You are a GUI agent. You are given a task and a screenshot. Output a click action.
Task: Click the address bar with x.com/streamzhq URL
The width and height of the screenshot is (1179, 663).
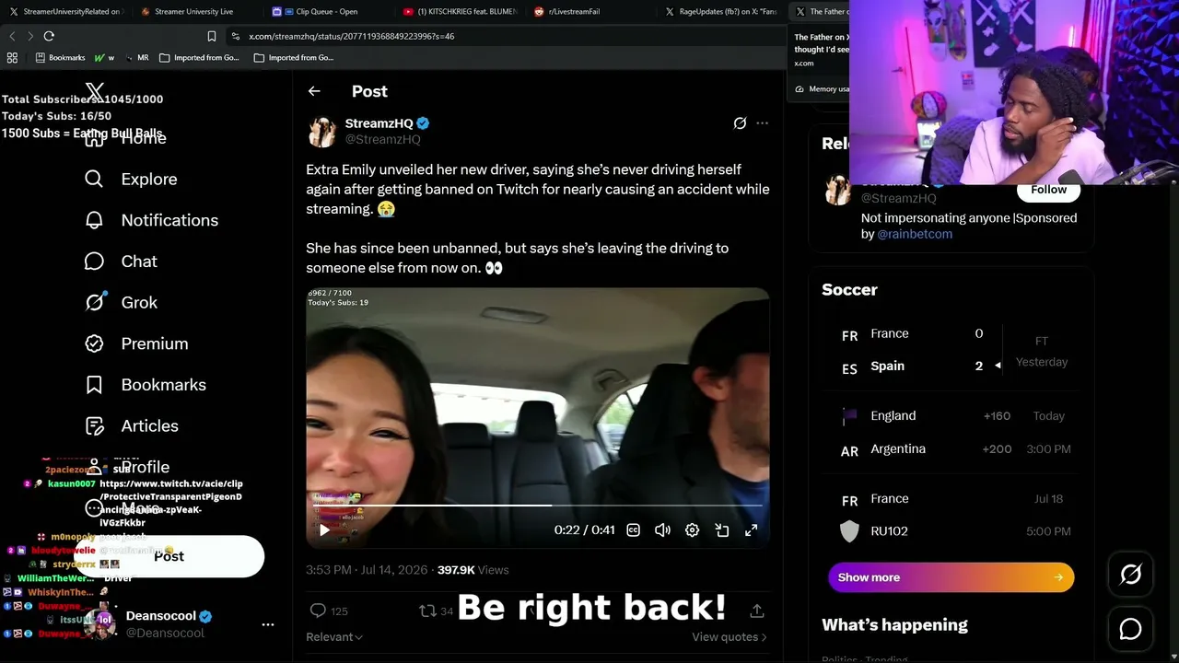pyautogui.click(x=507, y=36)
